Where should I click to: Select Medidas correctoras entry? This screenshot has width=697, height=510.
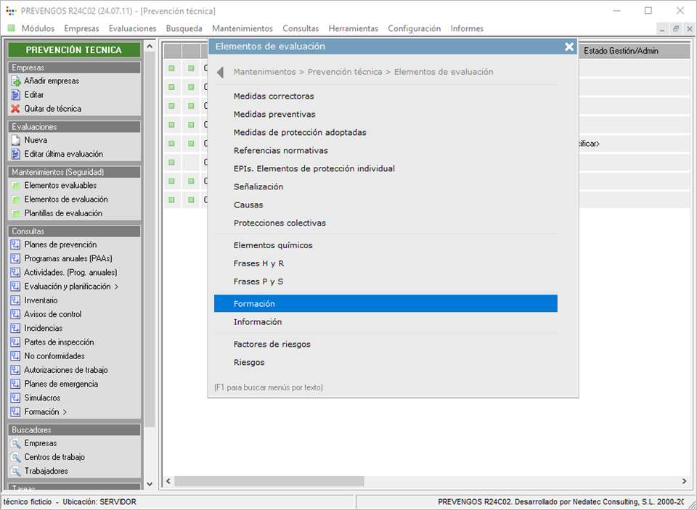[274, 96]
